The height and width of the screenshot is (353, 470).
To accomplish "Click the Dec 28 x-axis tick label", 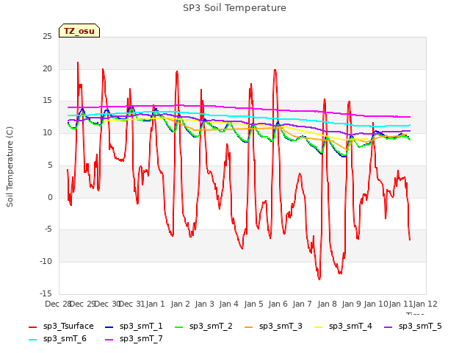I will [x=58, y=304].
